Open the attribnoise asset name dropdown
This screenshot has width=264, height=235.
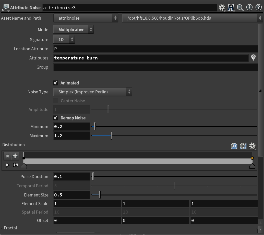pos(86,18)
